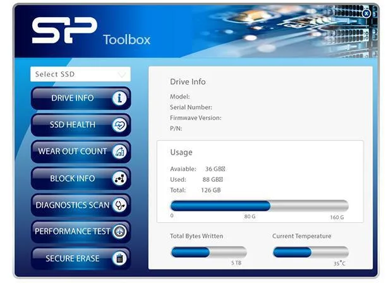The width and height of the screenshot is (386, 286).
Task: Click the info icon on Drive Info
Action: click(x=119, y=98)
